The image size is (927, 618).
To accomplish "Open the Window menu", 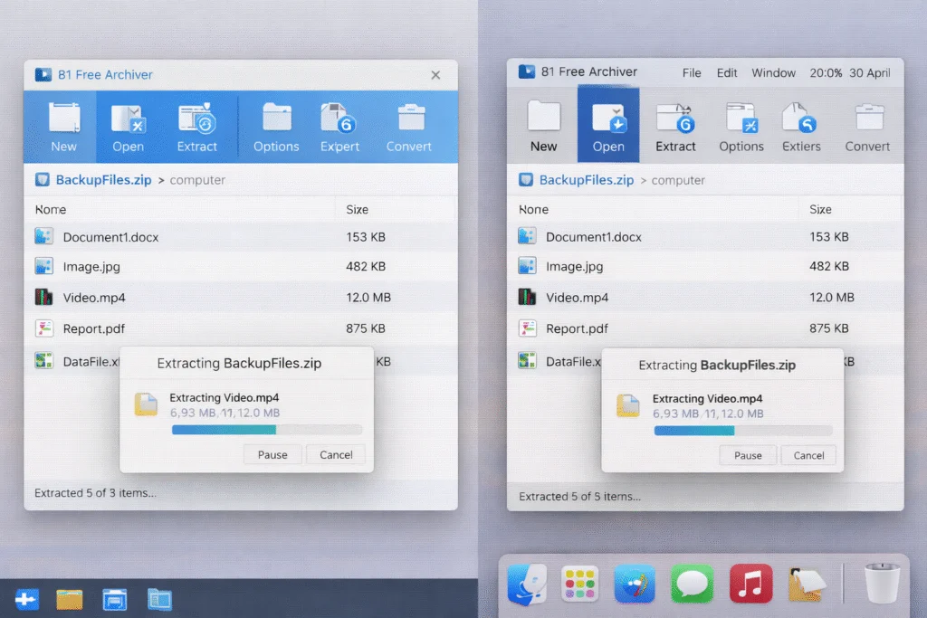I will 773,72.
